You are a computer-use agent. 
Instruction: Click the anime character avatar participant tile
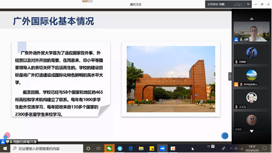coord(251,98)
